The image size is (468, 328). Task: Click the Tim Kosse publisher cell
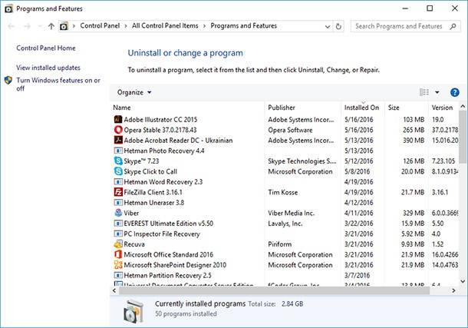(x=283, y=192)
